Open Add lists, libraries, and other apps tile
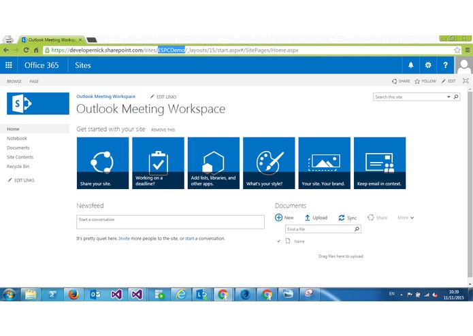 point(214,163)
